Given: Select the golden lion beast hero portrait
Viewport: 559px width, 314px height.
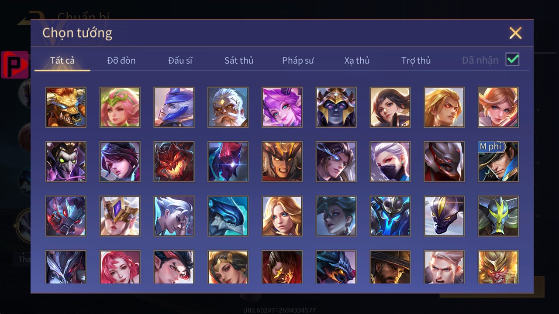Looking at the screenshot, I should pyautogui.click(x=66, y=107).
